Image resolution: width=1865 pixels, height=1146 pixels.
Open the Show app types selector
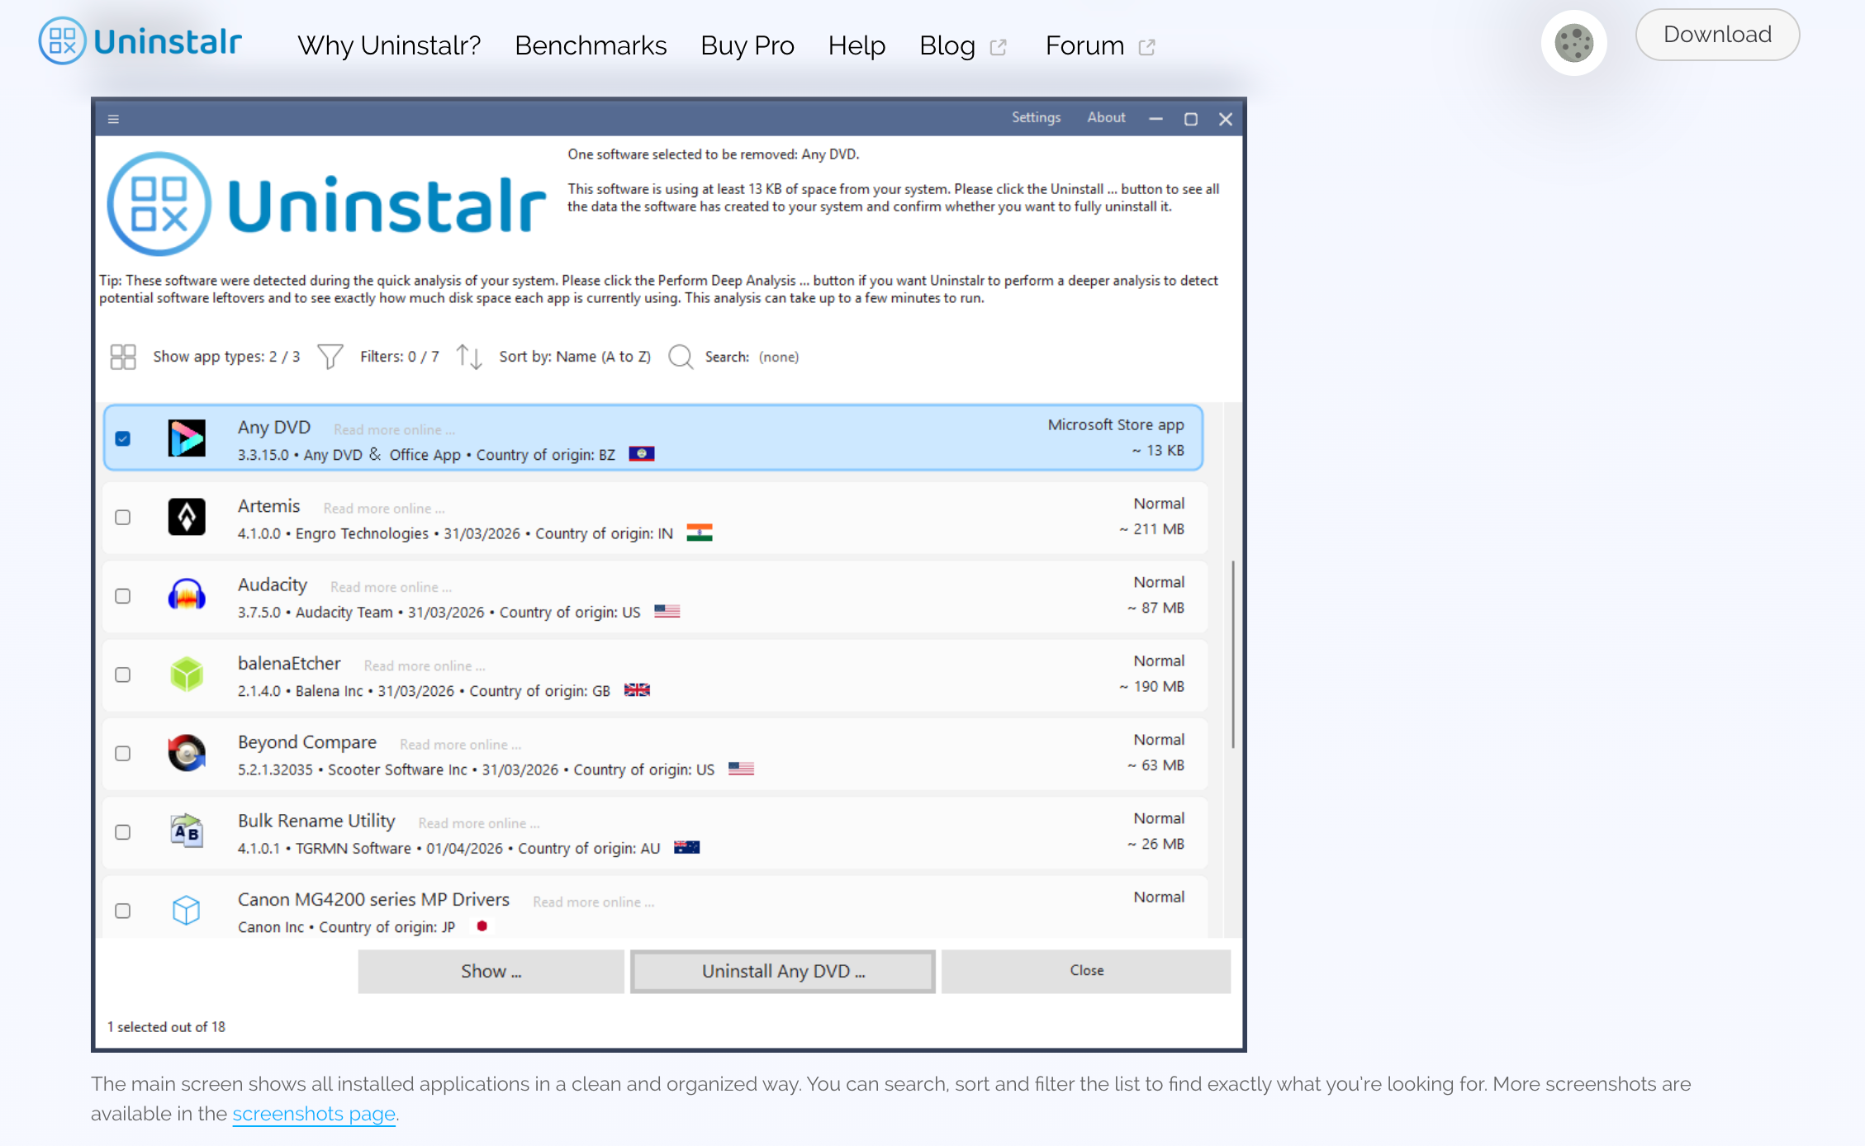coord(226,357)
